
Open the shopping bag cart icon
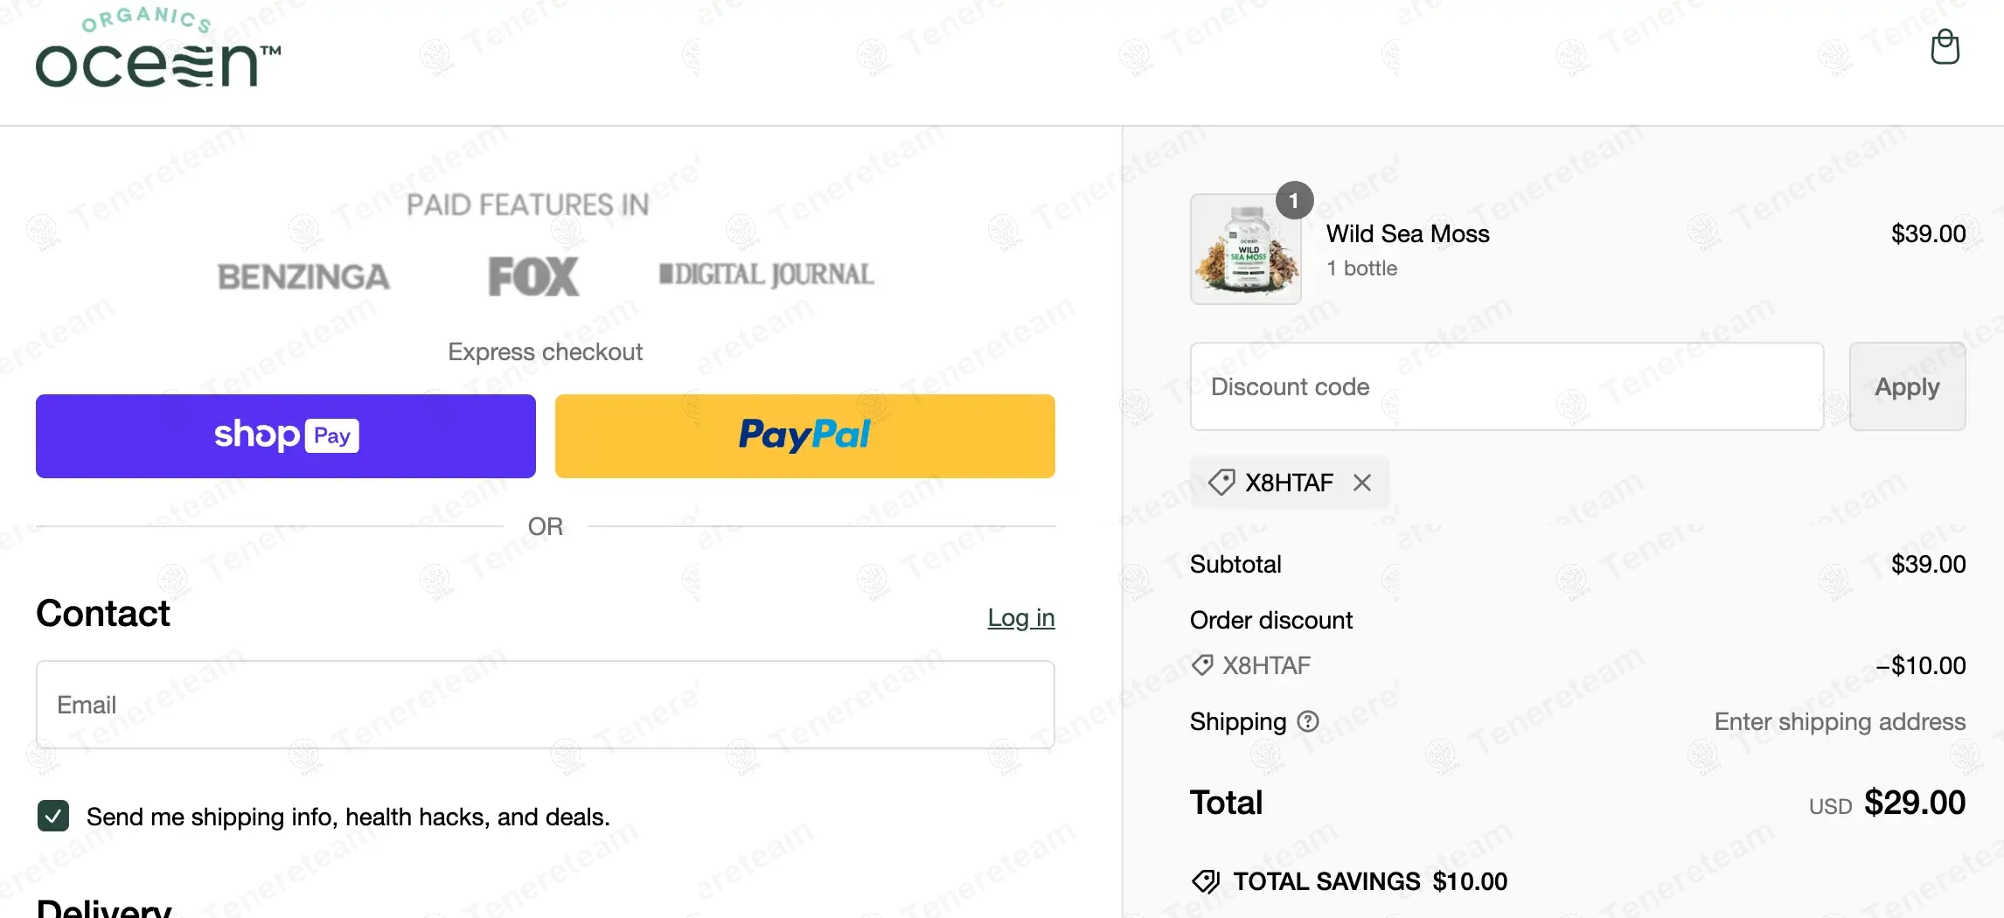[1945, 47]
